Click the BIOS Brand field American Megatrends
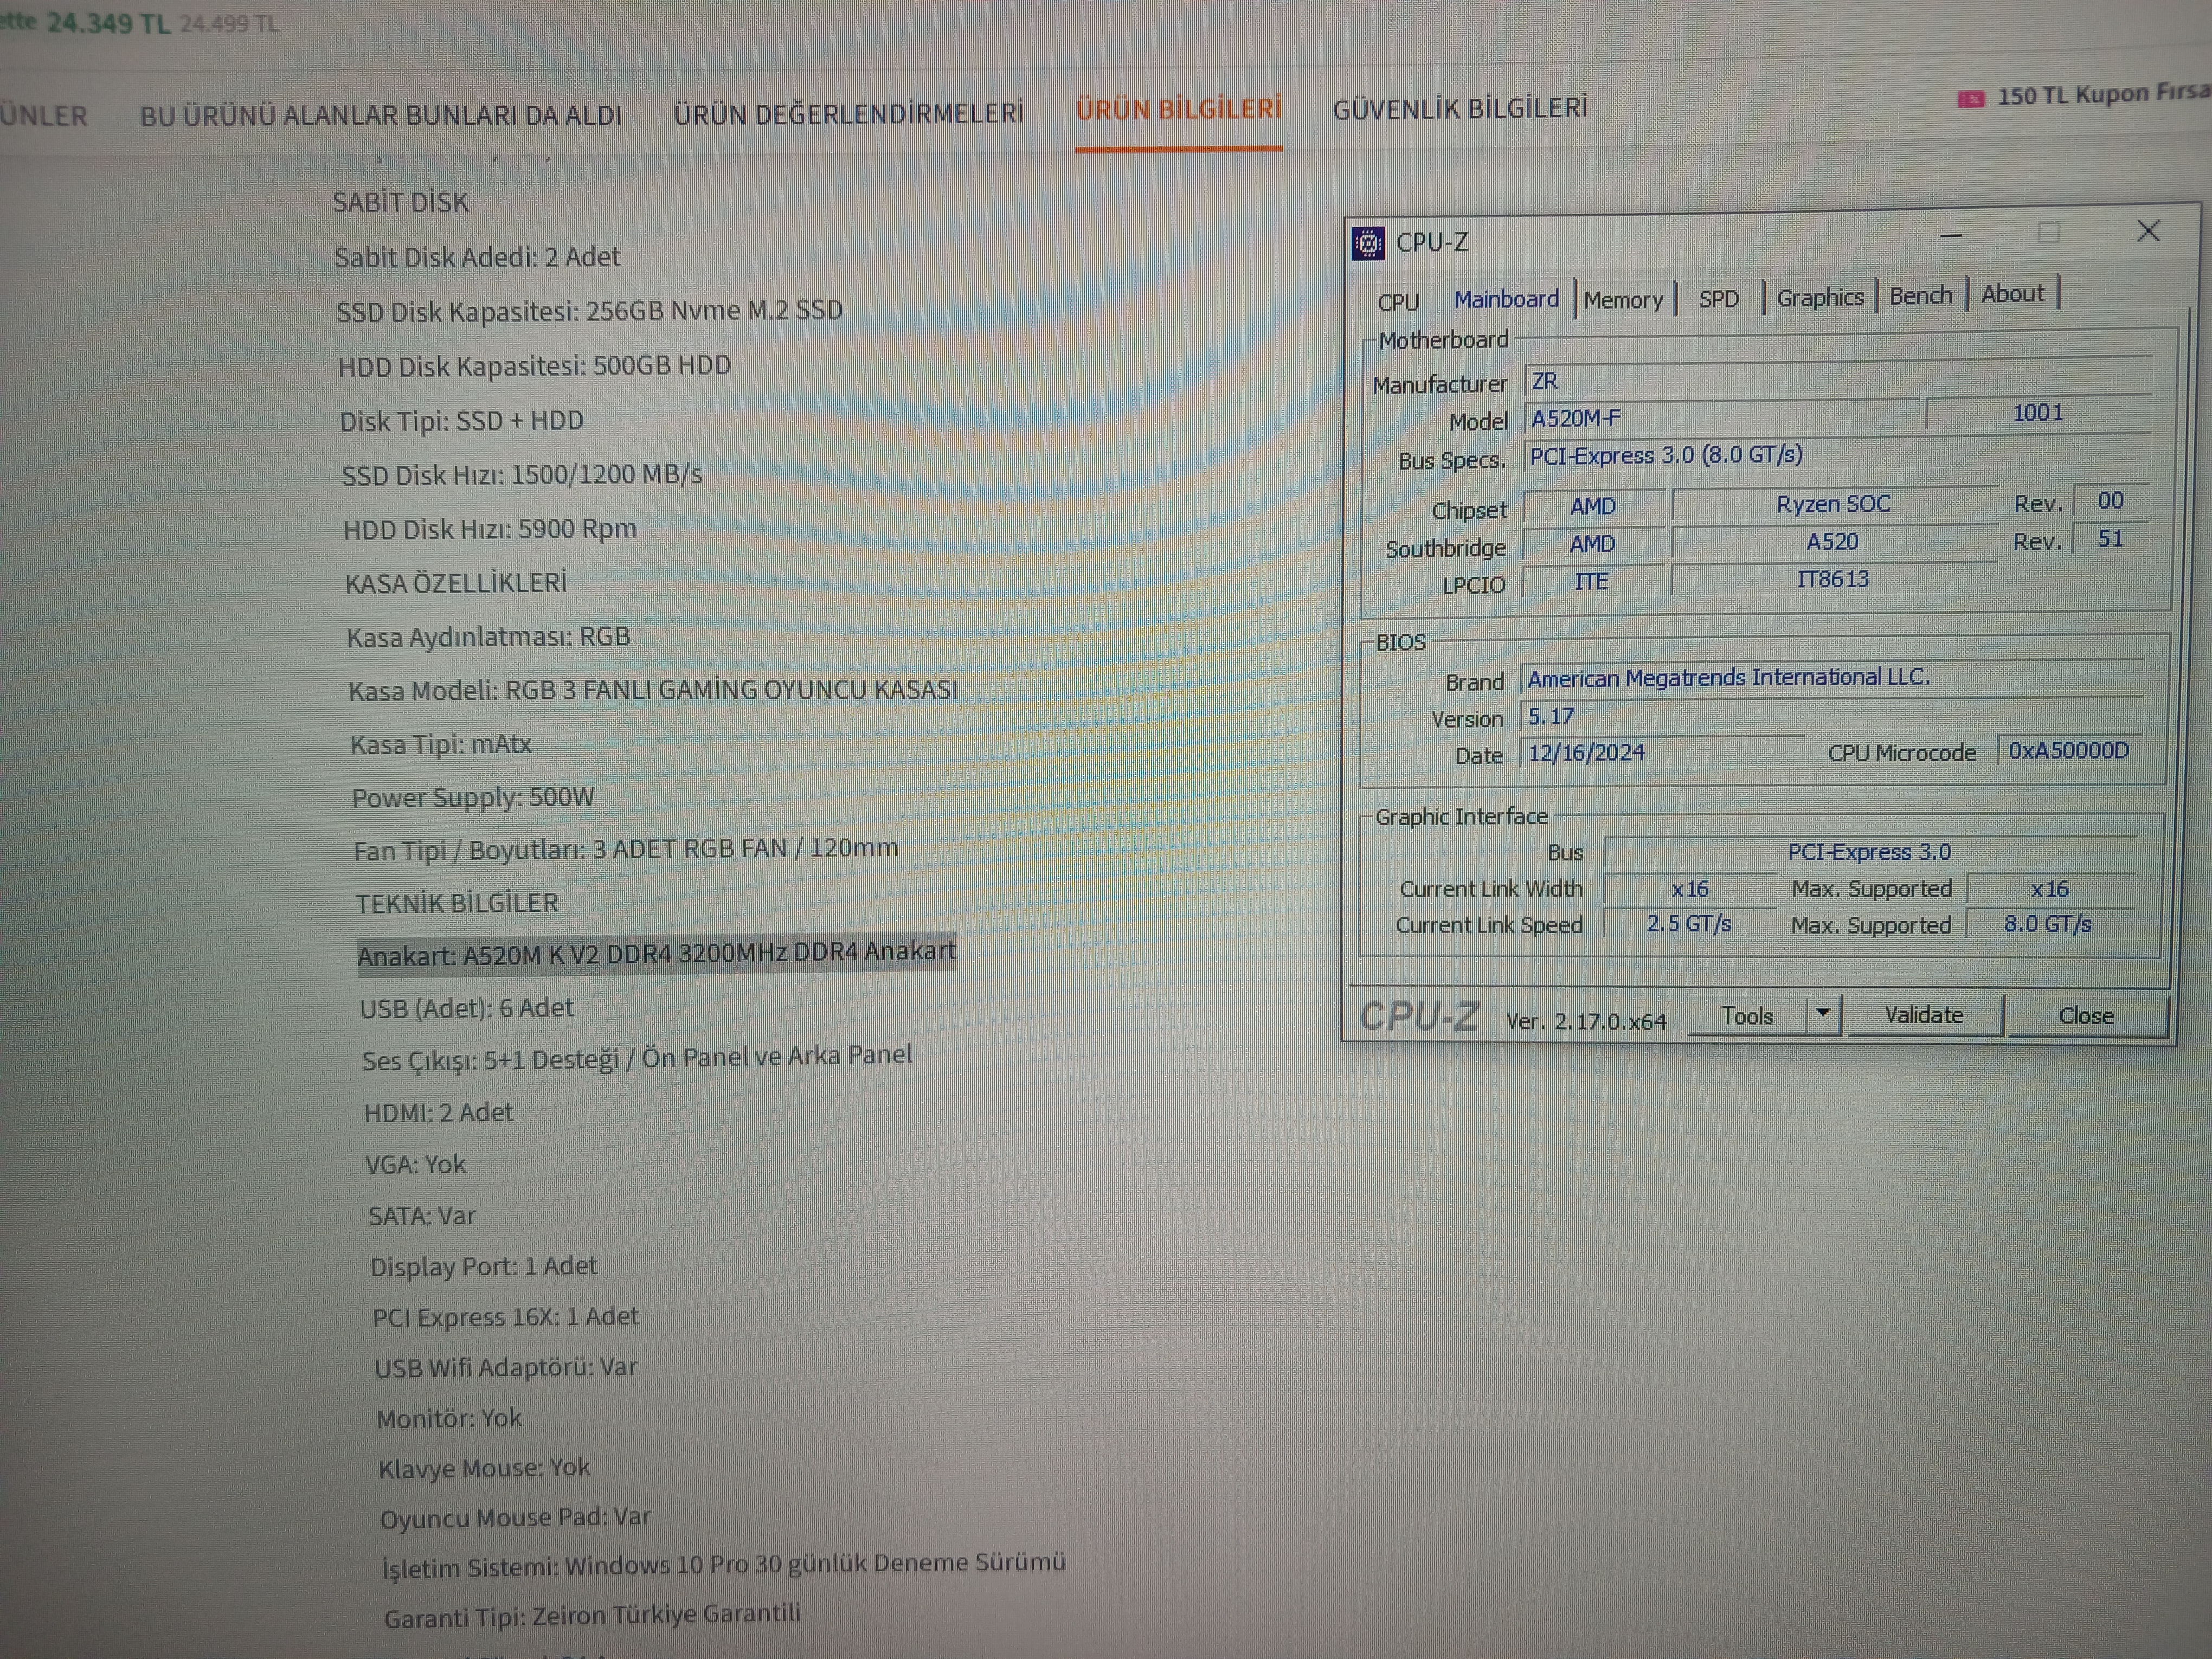Image resolution: width=2212 pixels, height=1659 pixels. click(1832, 678)
